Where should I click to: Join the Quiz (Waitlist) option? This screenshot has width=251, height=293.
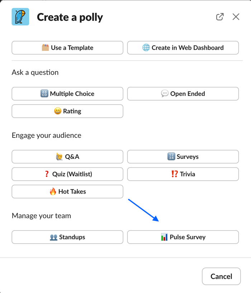[x=67, y=174]
